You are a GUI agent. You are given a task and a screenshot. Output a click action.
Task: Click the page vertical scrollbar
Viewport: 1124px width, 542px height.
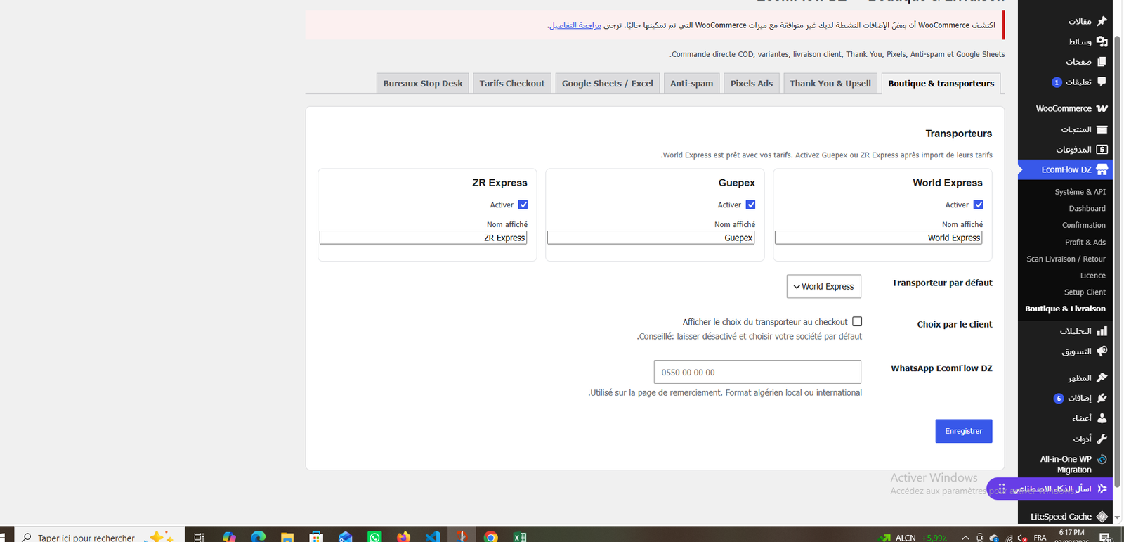click(1118, 260)
